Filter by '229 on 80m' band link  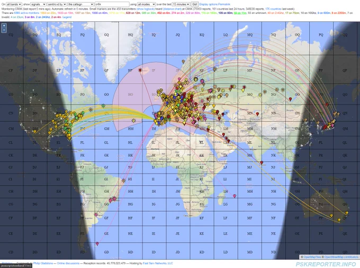[193, 13]
